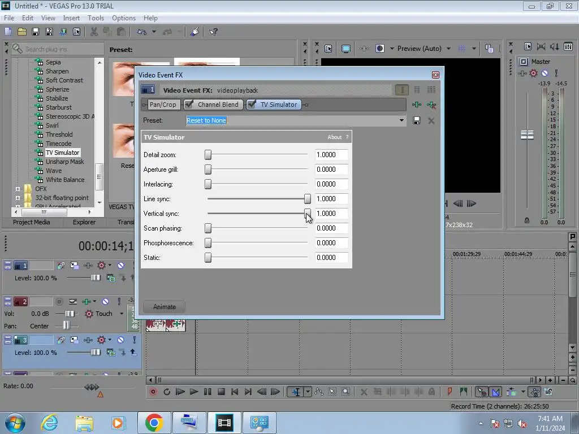This screenshot has width=579, height=434.
Task: Uncheck the TV Simulator effect checkbox
Action: 252,105
